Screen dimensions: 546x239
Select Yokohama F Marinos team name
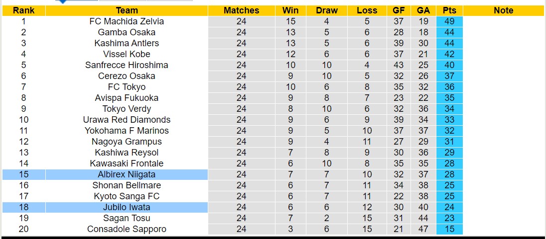[127, 131]
